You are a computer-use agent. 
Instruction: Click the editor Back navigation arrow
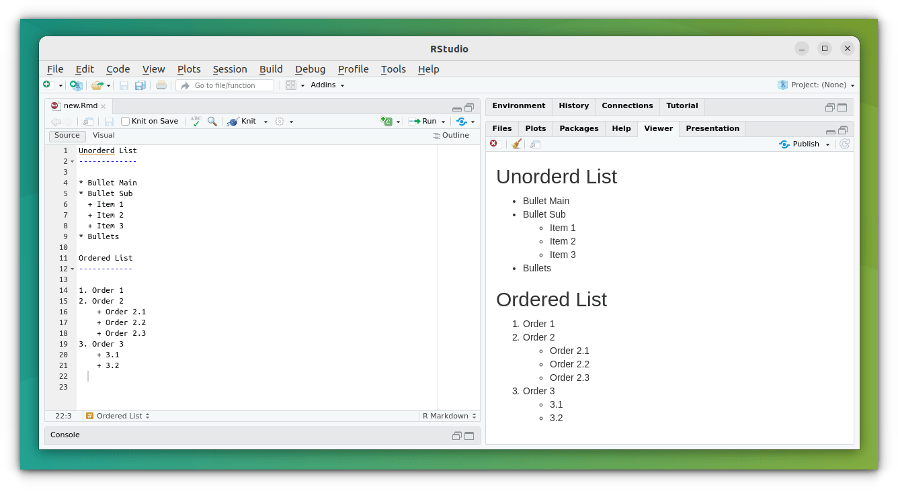coord(56,122)
